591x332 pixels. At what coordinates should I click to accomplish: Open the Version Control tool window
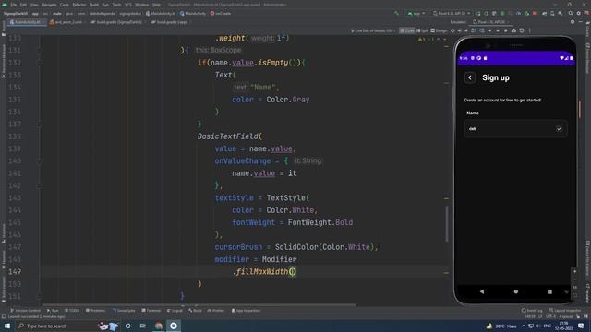[25, 311]
